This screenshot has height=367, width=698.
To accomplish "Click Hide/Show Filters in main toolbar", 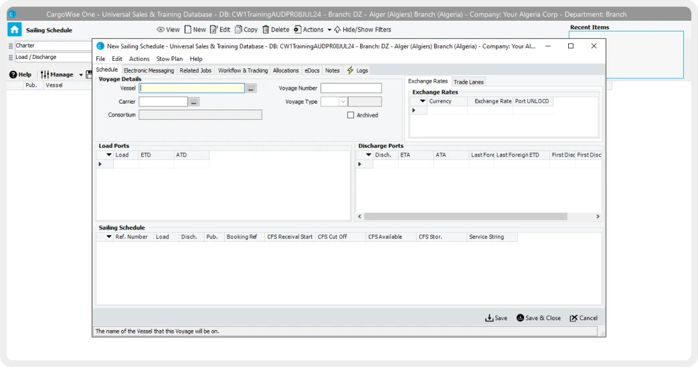I will (x=362, y=30).
